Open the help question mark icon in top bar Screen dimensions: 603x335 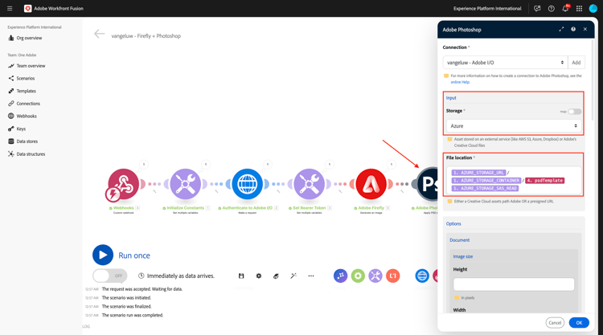pyautogui.click(x=551, y=9)
